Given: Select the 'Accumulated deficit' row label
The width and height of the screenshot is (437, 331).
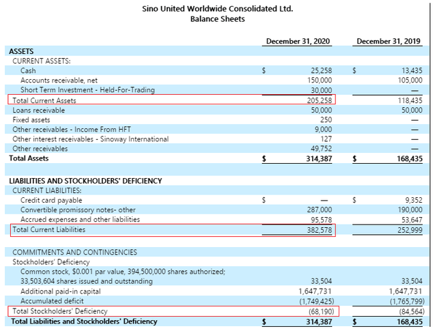Looking at the screenshot, I should pos(52,301).
